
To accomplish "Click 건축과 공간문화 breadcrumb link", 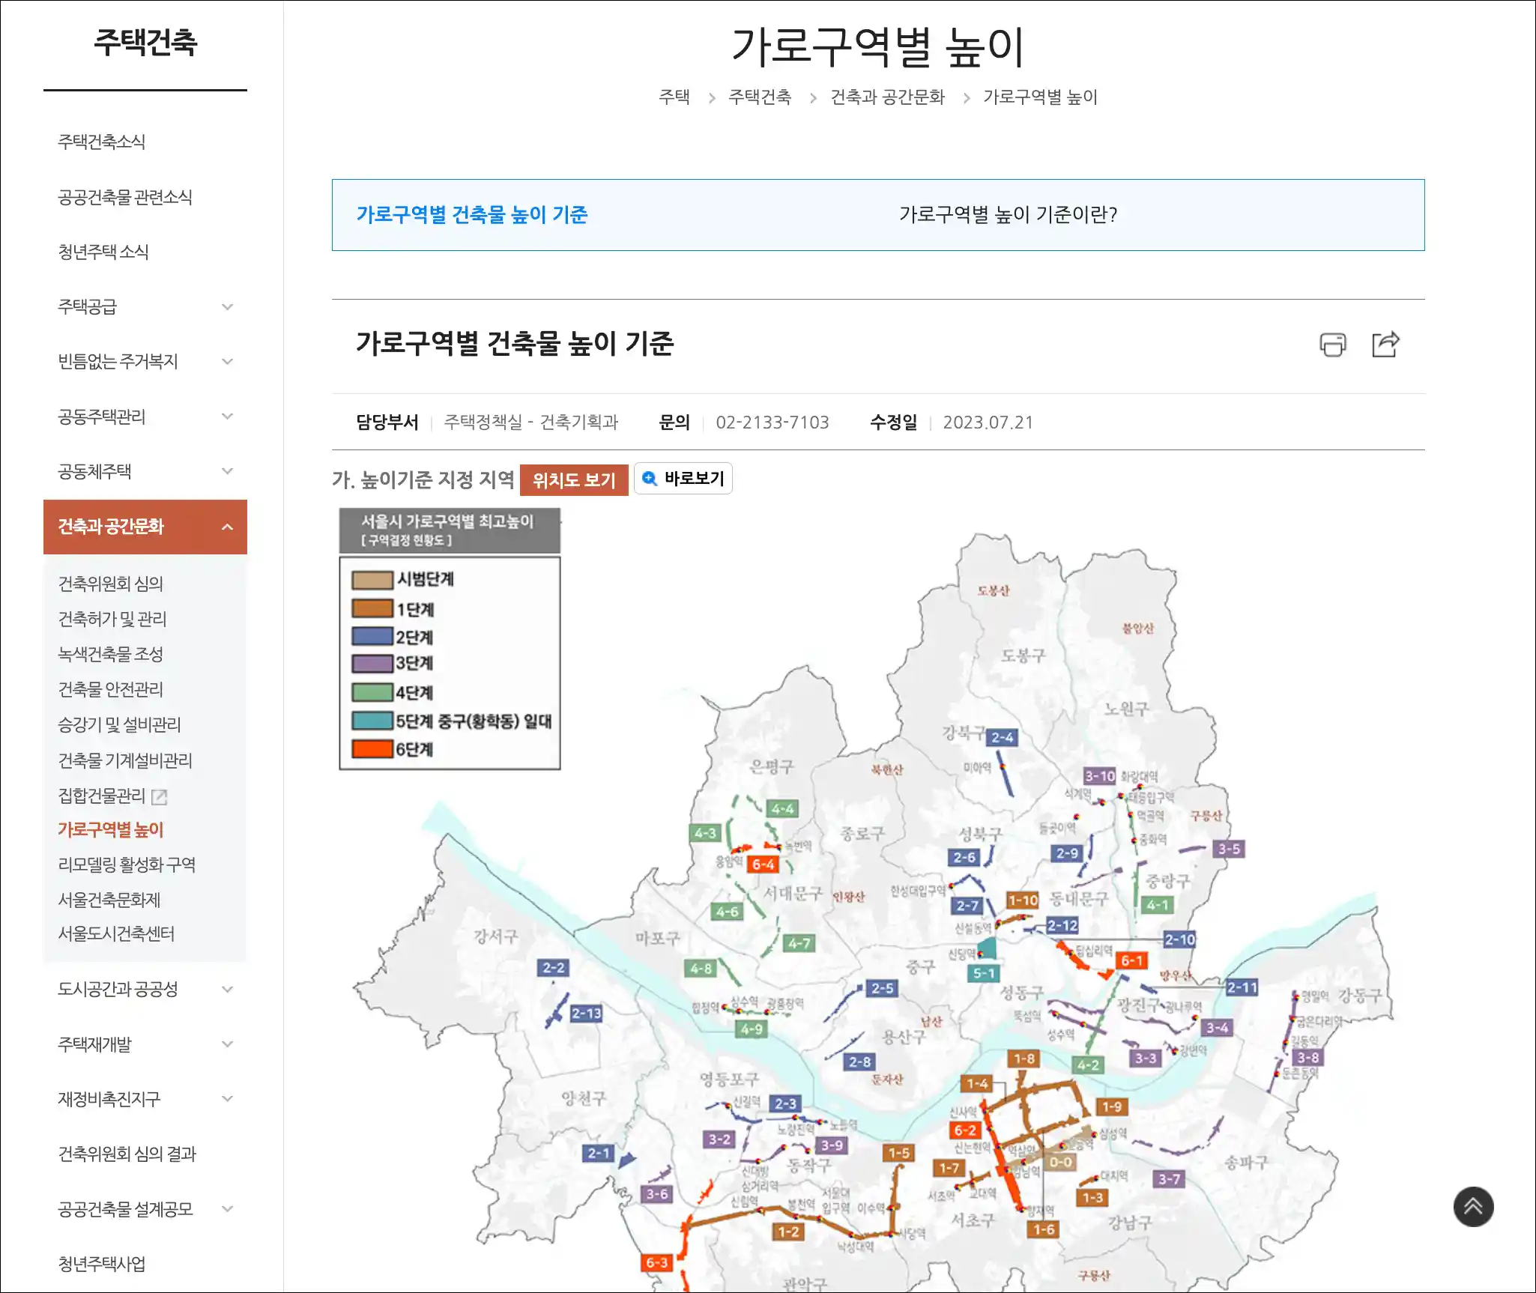I will pyautogui.click(x=887, y=97).
